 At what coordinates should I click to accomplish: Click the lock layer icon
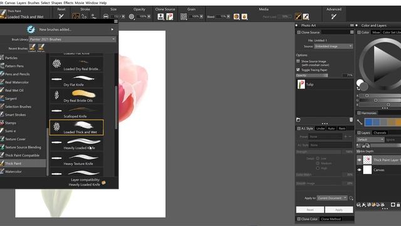398,205
